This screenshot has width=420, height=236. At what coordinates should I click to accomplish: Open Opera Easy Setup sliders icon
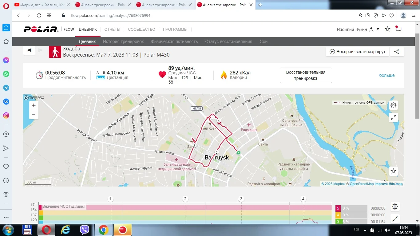pyautogui.click(x=414, y=15)
